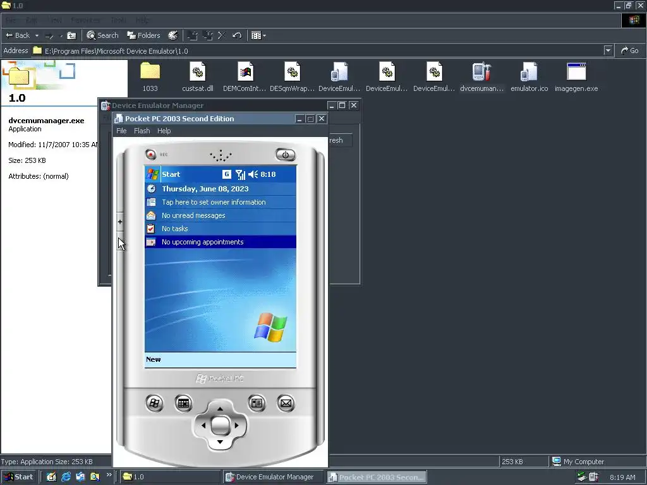Tap the speaker volume icon
This screenshot has height=485, width=647.
tap(253, 174)
